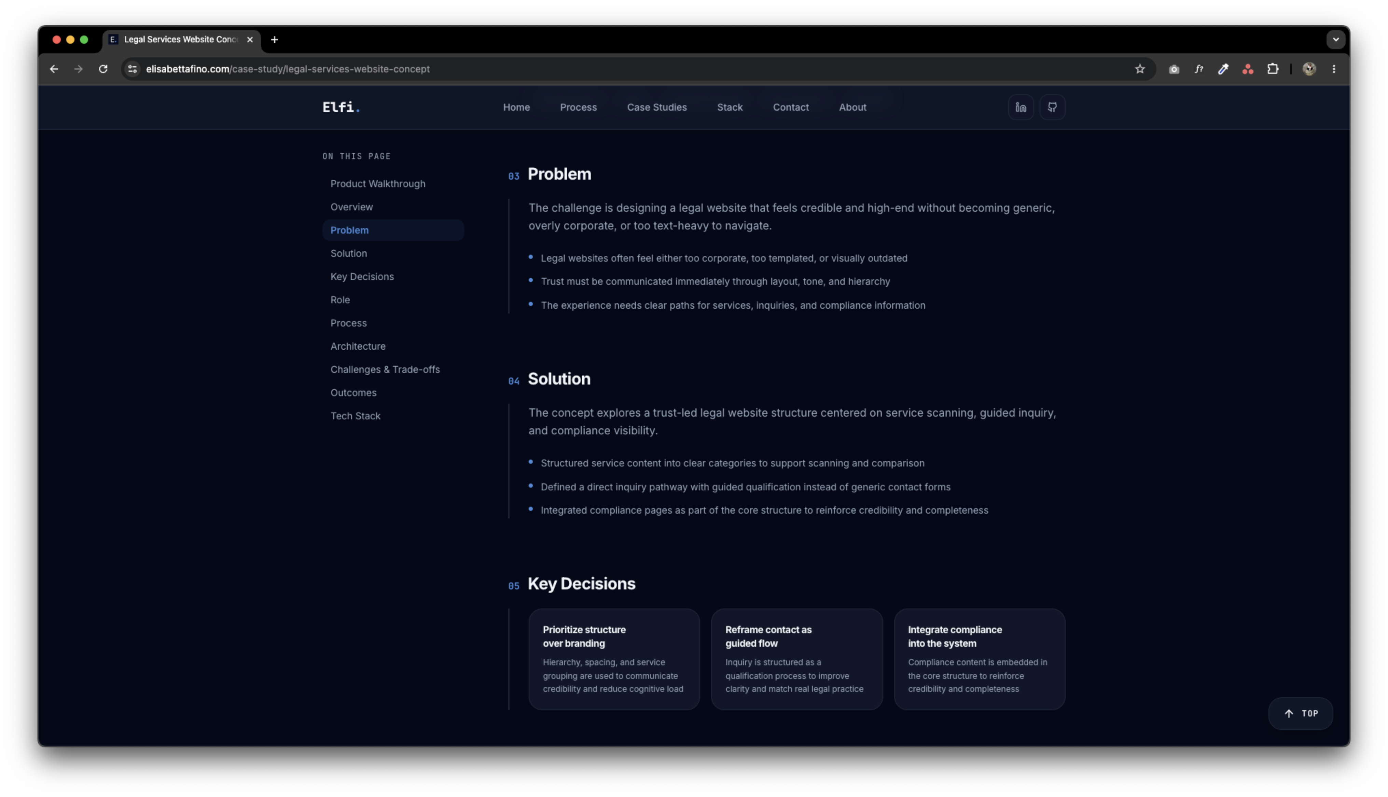Select the Legal Services Website Concept tab

181,39
